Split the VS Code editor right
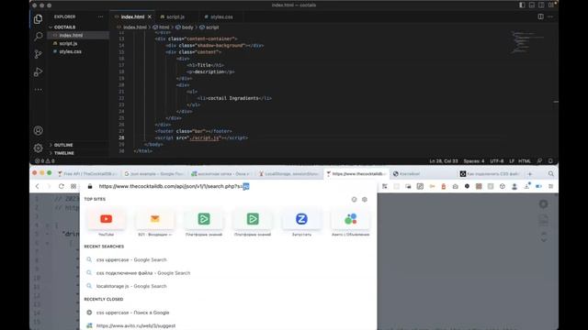The width and height of the screenshot is (588, 330). (541, 16)
